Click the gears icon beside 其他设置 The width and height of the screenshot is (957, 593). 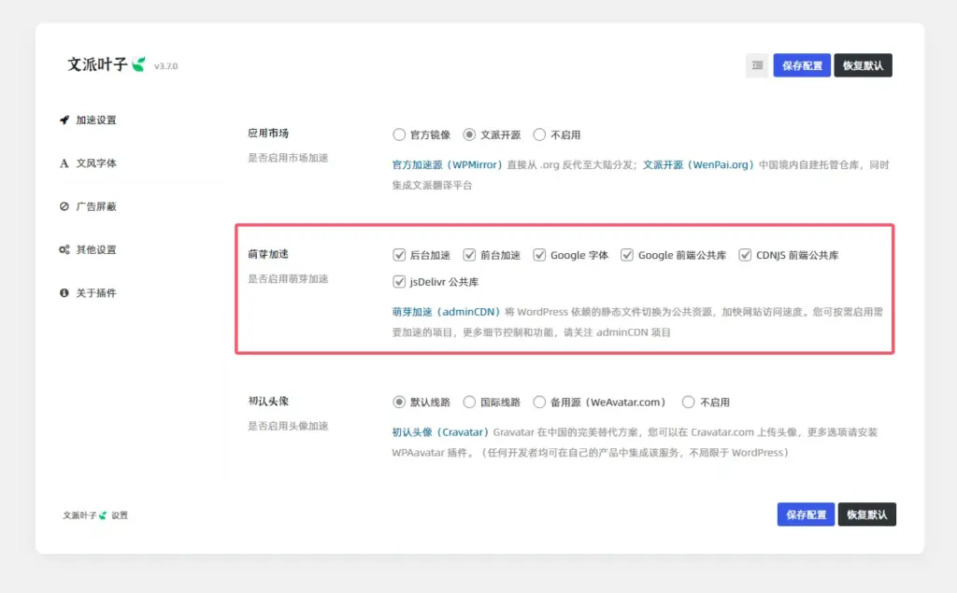tap(64, 250)
